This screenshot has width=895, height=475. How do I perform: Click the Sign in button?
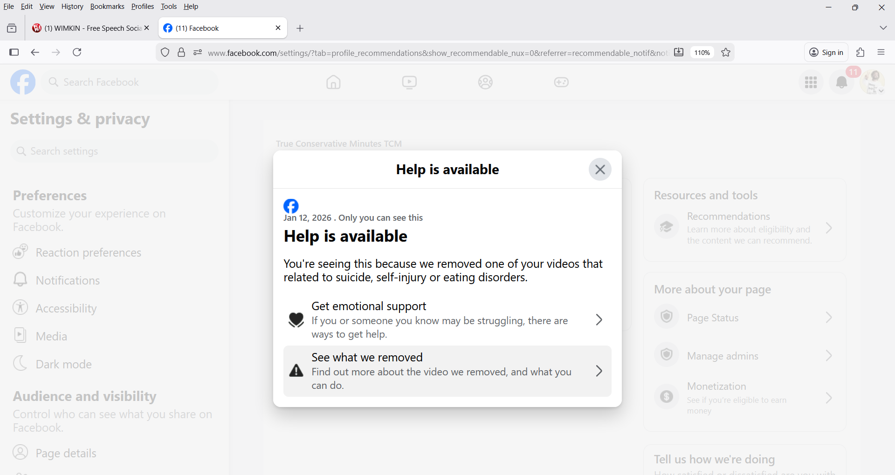coord(826,53)
